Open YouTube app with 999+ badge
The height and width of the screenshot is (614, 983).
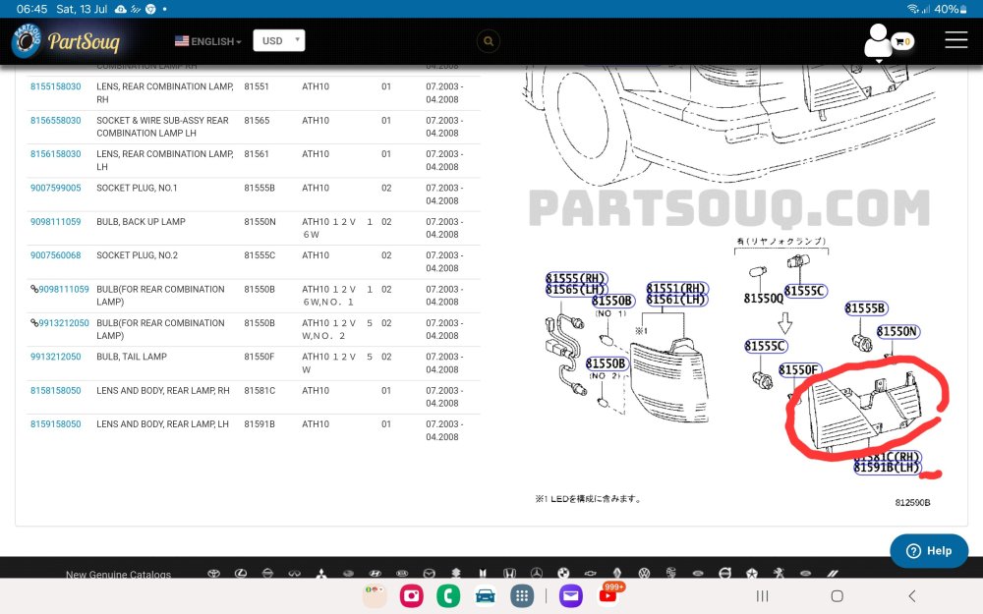608,594
